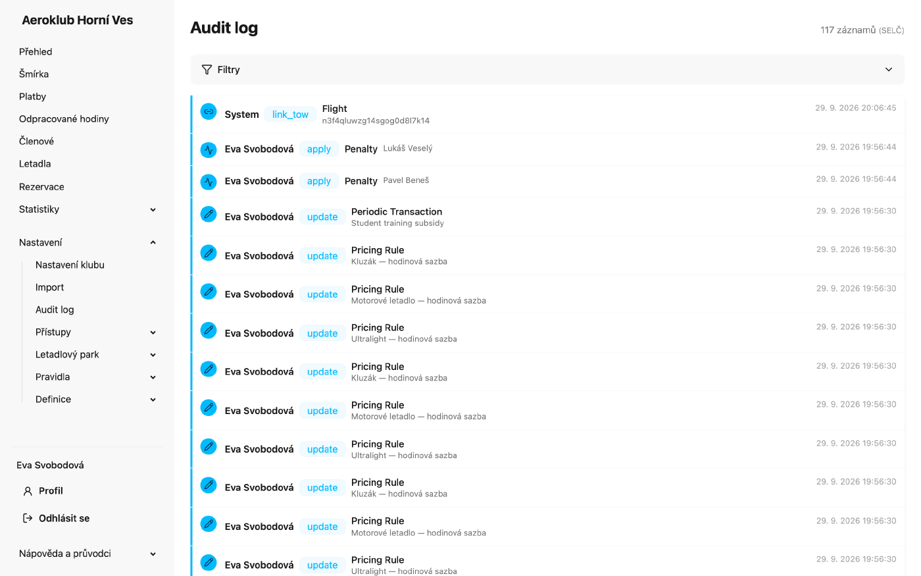Click the Flight entry ID n3f4qluwzg14sgog0d8l7k14
This screenshot has height=576, width=921.
(376, 121)
